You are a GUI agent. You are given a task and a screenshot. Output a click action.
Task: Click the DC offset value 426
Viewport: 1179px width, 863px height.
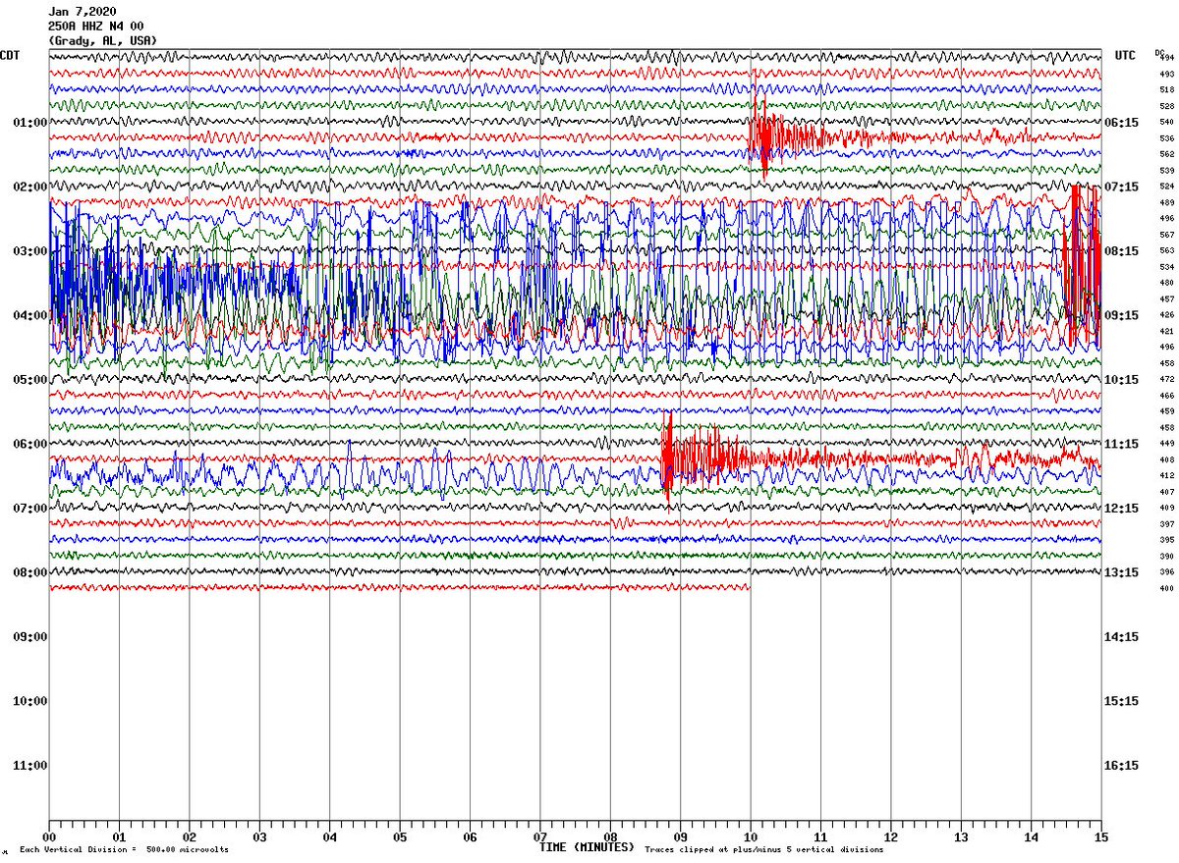coord(1167,315)
